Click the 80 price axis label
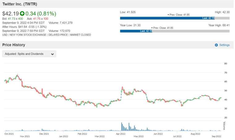235x140 pixels. click(225, 63)
